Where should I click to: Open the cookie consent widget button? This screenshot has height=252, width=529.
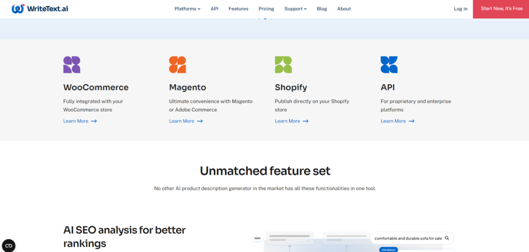(x=9, y=245)
